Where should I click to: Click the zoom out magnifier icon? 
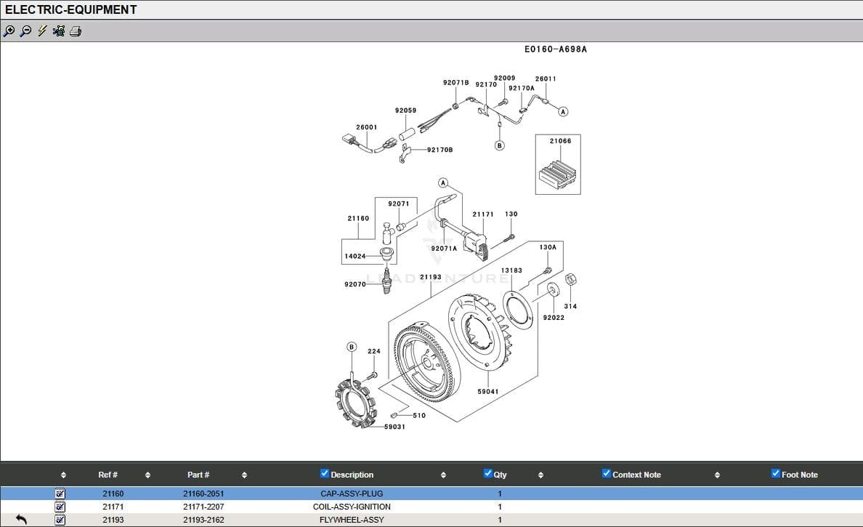tap(25, 31)
